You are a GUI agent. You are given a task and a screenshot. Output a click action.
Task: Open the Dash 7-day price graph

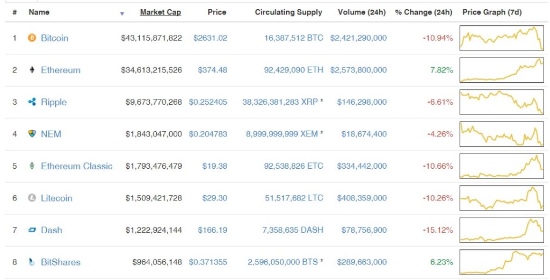[x=502, y=231]
